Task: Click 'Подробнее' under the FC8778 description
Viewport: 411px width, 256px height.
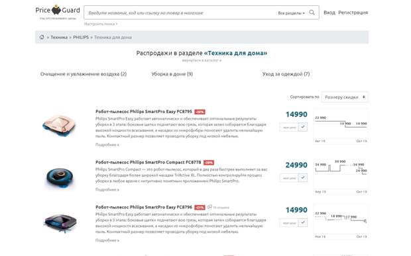Action: [x=107, y=190]
